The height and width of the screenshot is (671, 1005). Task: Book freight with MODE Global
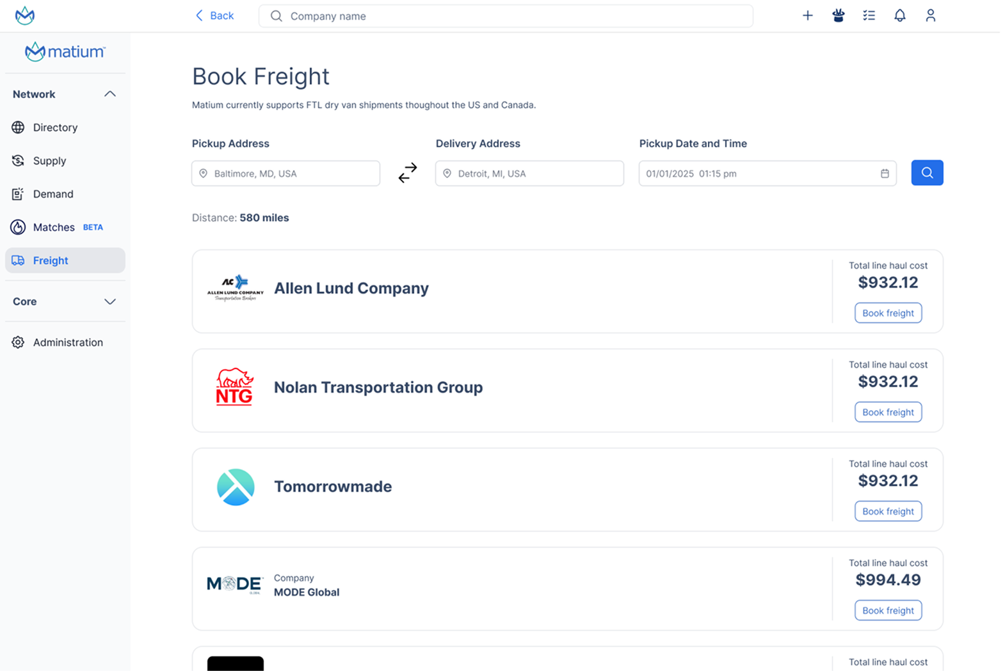[888, 610]
